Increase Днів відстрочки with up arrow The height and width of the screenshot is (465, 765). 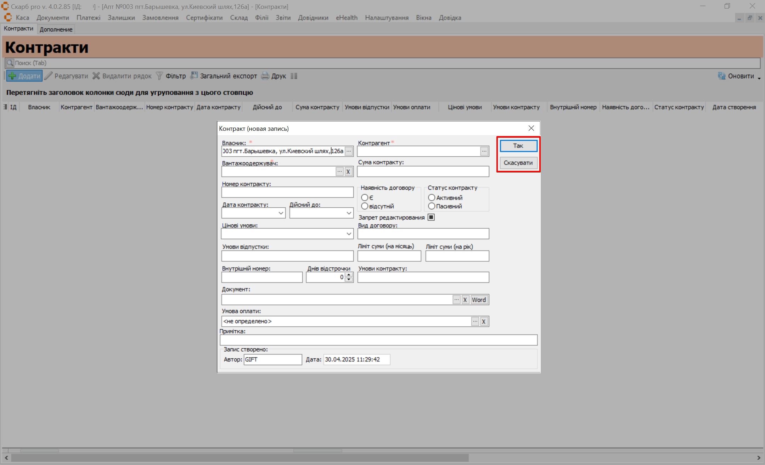coord(349,275)
